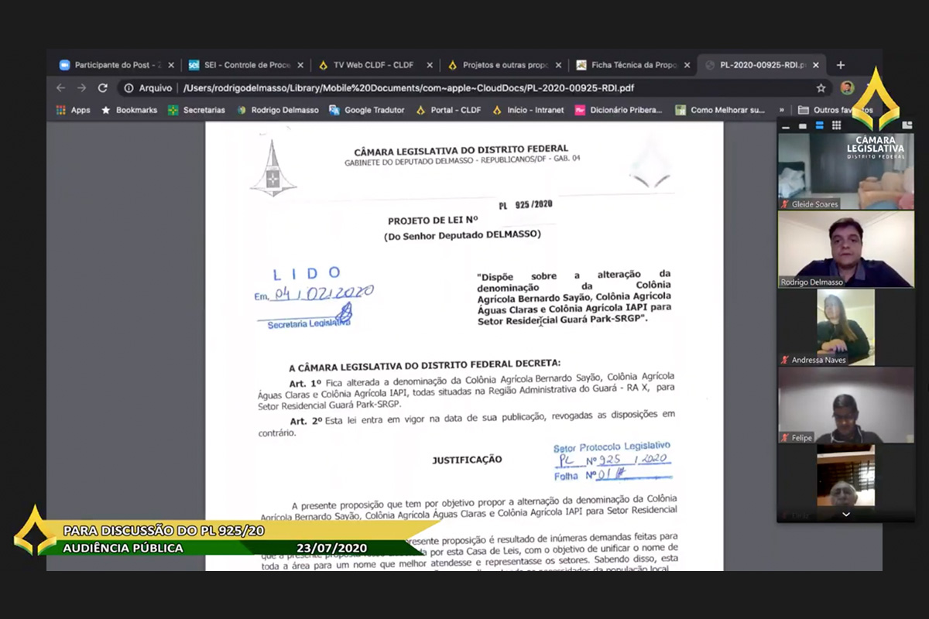Show hidden bookmarks with the double chevron

click(782, 110)
